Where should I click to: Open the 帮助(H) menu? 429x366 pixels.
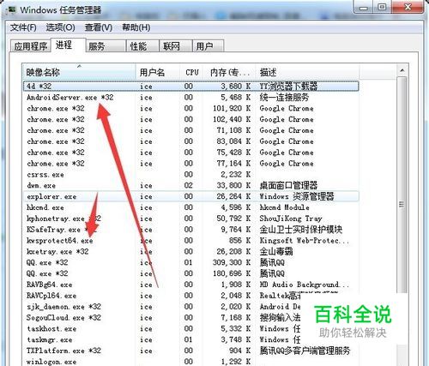pyautogui.click(x=136, y=27)
